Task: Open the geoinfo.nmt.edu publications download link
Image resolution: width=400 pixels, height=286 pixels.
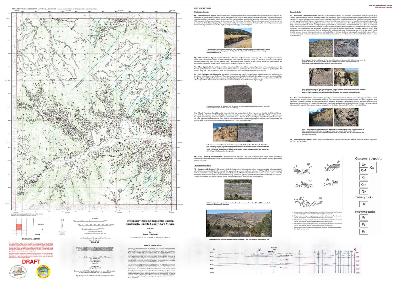Action: coord(95,276)
